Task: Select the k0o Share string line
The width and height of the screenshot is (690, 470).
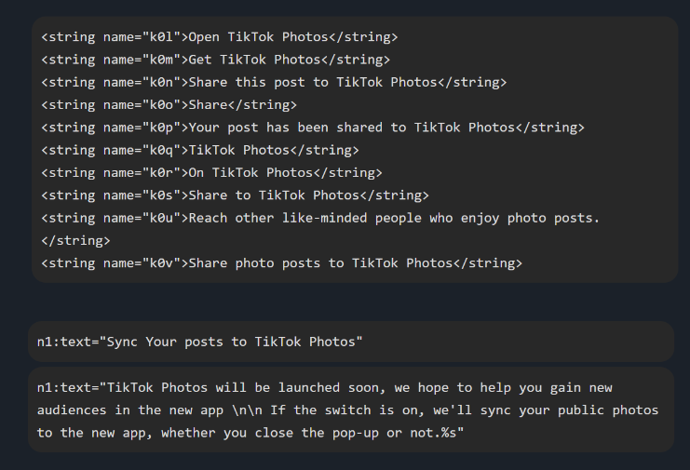Action: pyautogui.click(x=169, y=104)
